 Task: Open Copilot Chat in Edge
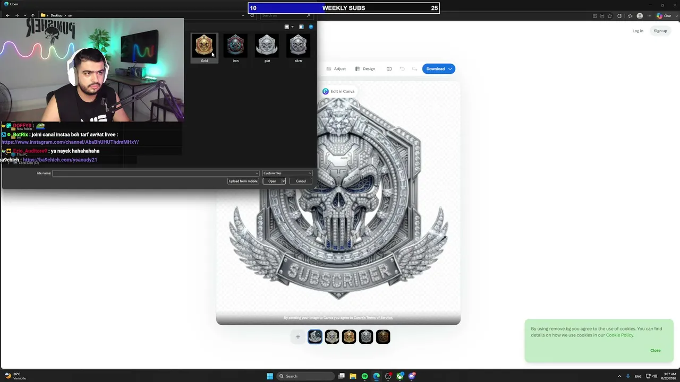[x=664, y=16]
